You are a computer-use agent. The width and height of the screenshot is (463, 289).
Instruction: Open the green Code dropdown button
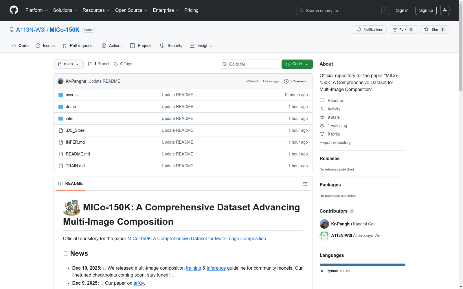[297, 64]
